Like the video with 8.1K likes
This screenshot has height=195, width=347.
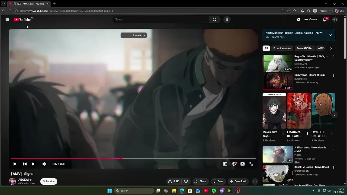pos(173,181)
